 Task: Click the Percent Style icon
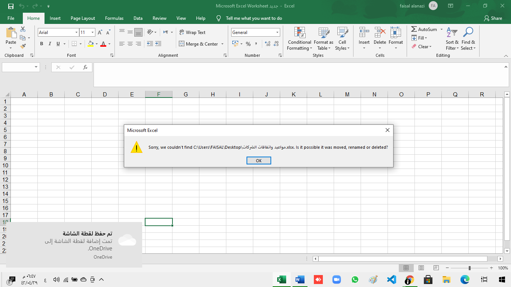[248, 44]
